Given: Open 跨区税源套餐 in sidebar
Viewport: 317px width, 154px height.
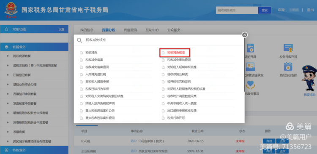Looking at the screenshot, I should pyautogui.click(x=22, y=56).
